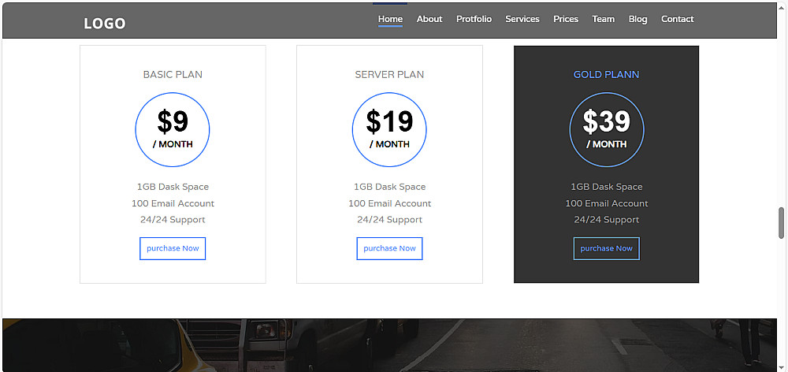Screen dimensions: 788x372
Task: Click the $39 per month price circle
Action: tap(607, 130)
